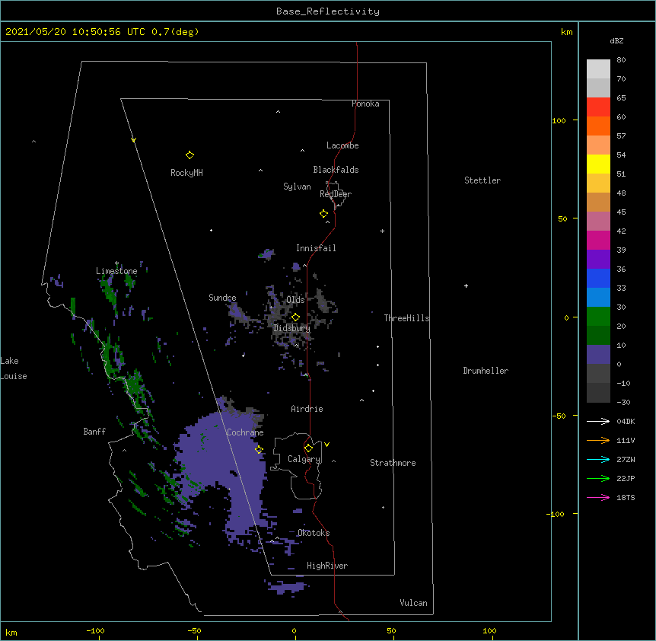Click the Okotoks label
Viewport: 656px width, 641px height.
(x=314, y=533)
